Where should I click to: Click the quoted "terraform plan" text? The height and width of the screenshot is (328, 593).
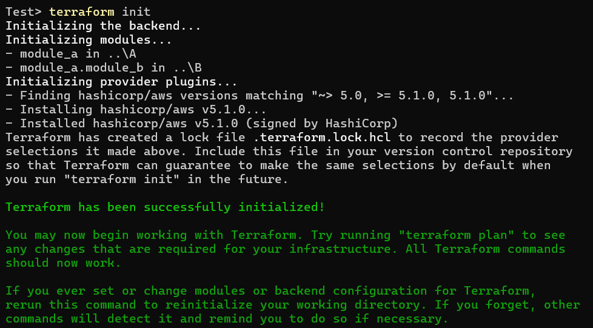pyautogui.click(x=463, y=235)
